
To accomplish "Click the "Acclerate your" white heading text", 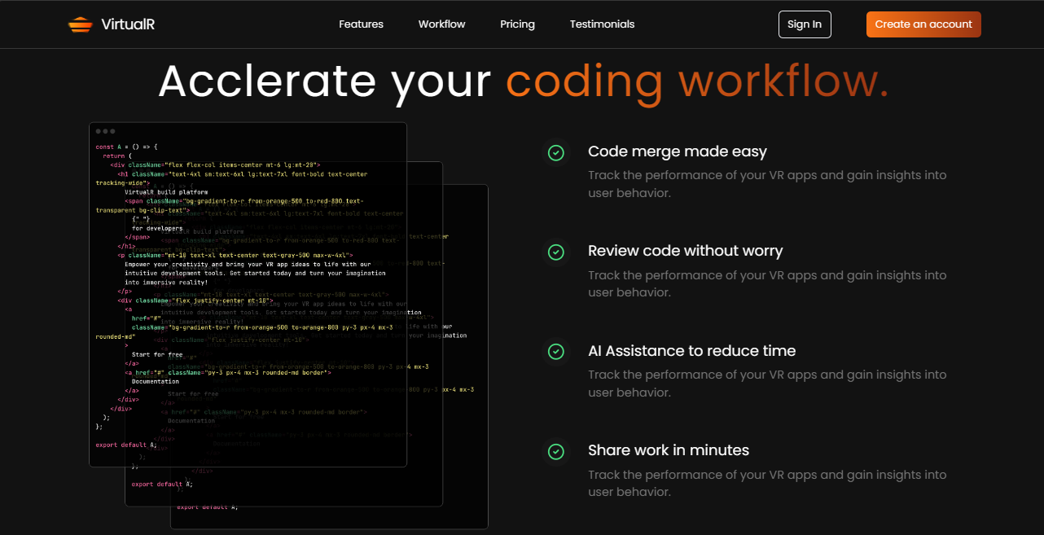I will pyautogui.click(x=325, y=81).
